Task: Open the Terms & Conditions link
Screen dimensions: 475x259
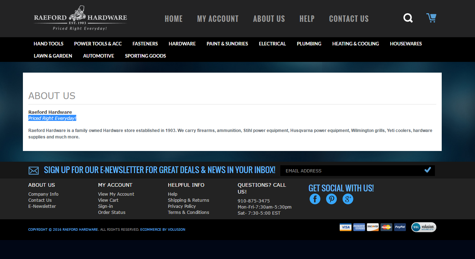Action: 189,212
